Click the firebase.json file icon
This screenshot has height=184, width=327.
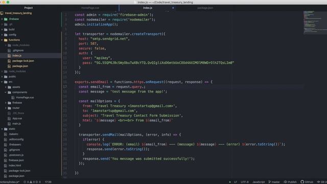6,160
